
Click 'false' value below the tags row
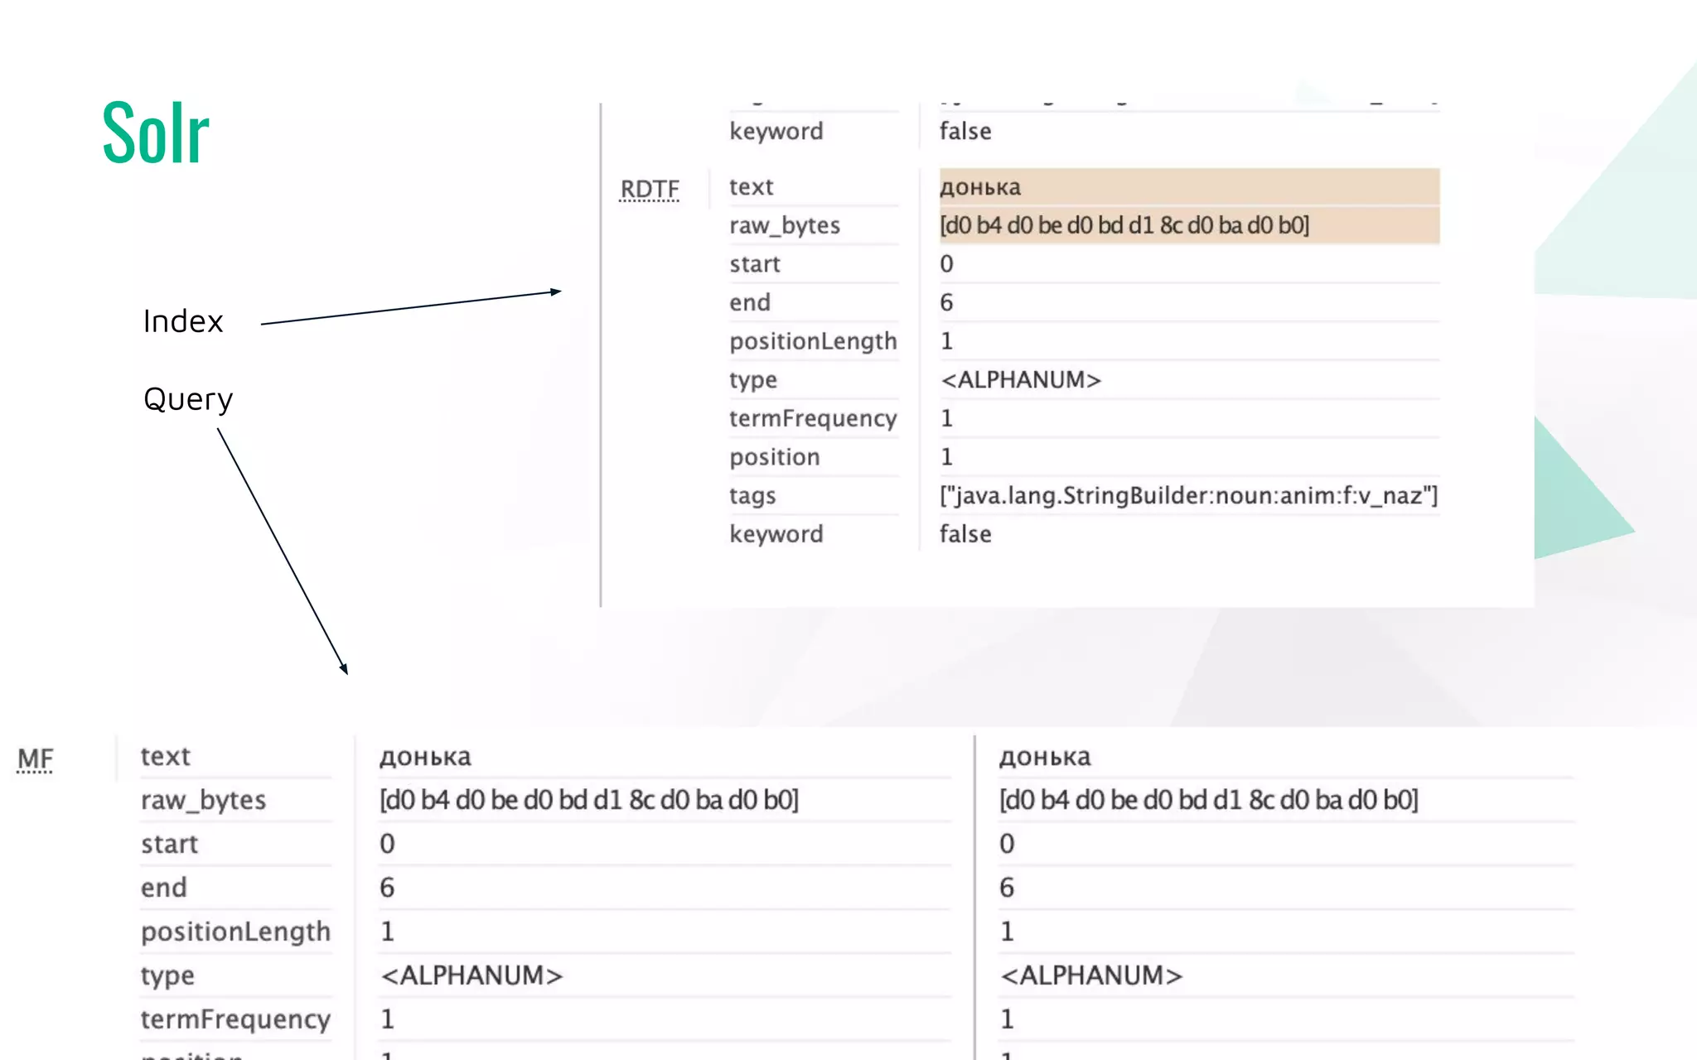pyautogui.click(x=965, y=534)
